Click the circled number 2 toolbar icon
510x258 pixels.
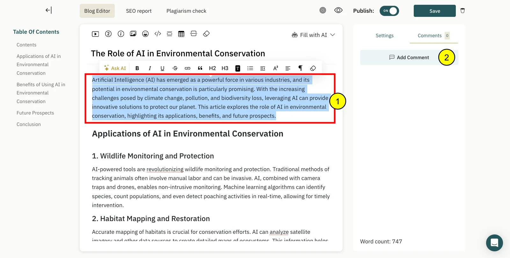108,34
